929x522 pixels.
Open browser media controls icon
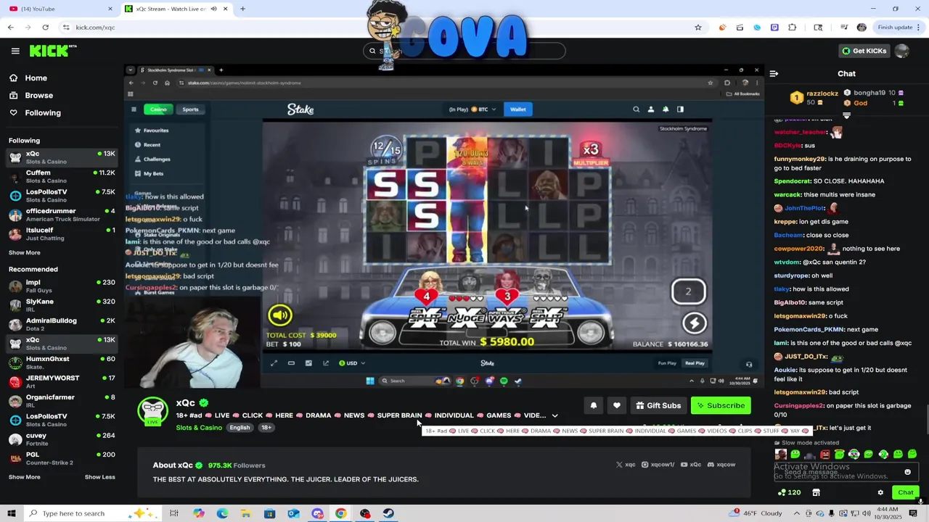coord(844,28)
